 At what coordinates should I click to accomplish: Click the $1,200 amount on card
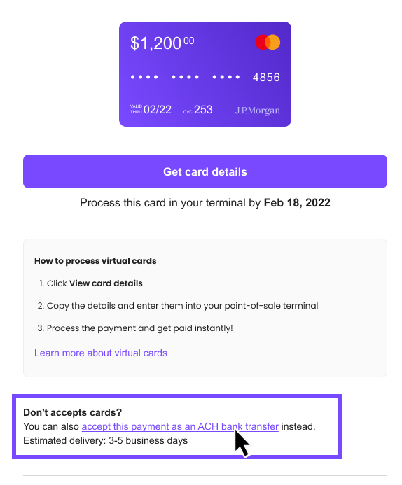(162, 43)
